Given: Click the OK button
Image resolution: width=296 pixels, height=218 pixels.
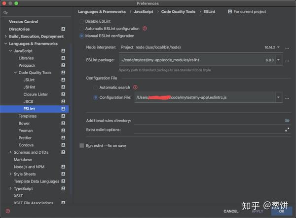Looking at the screenshot, I should pyautogui.click(x=282, y=211).
